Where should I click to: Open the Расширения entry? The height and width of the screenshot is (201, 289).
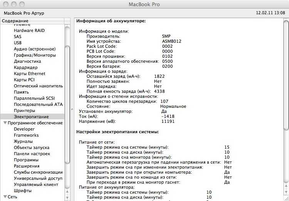(27, 166)
